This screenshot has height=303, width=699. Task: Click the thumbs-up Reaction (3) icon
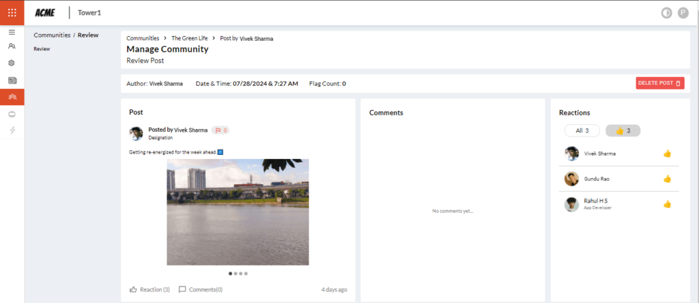point(134,289)
